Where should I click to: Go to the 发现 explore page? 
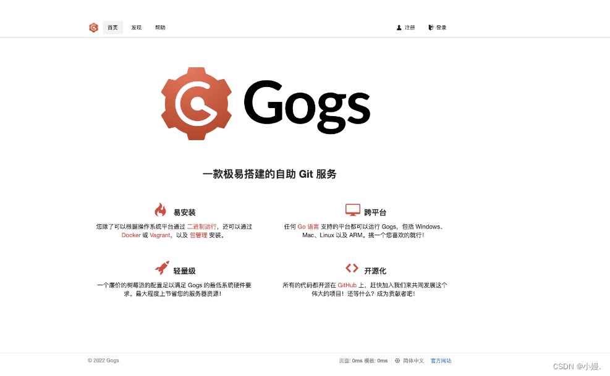coord(136,28)
